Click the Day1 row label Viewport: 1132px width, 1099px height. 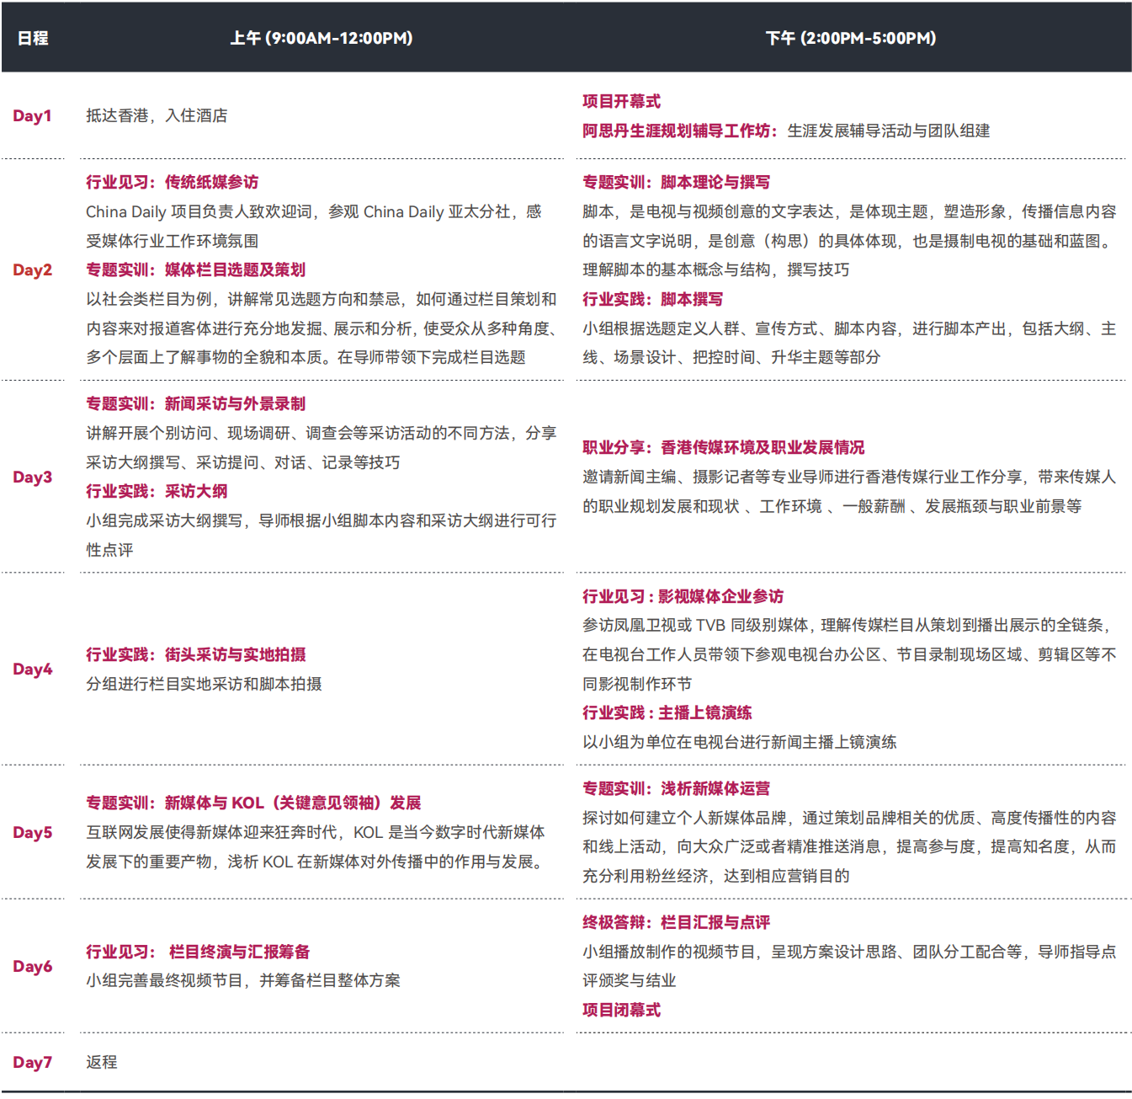32,116
